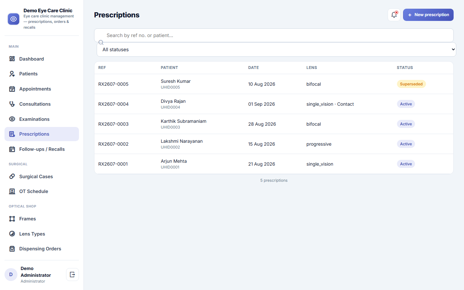Navigate to Appointments

[42, 89]
